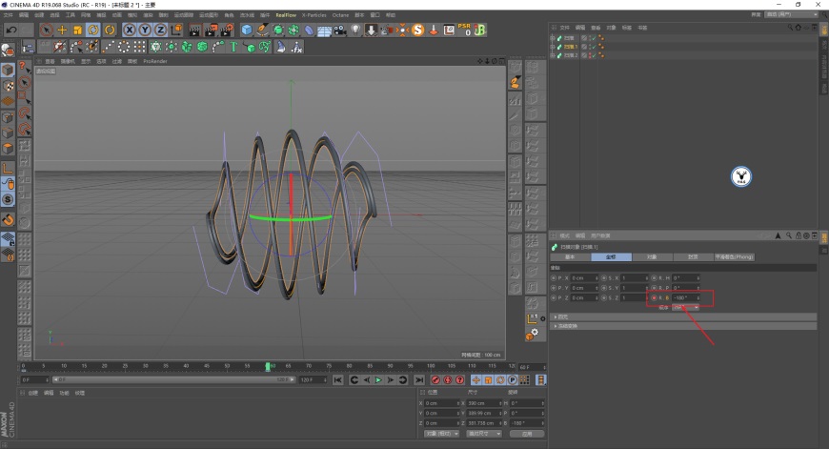Open the first Basic attribute tab
829x449 pixels.
point(570,257)
